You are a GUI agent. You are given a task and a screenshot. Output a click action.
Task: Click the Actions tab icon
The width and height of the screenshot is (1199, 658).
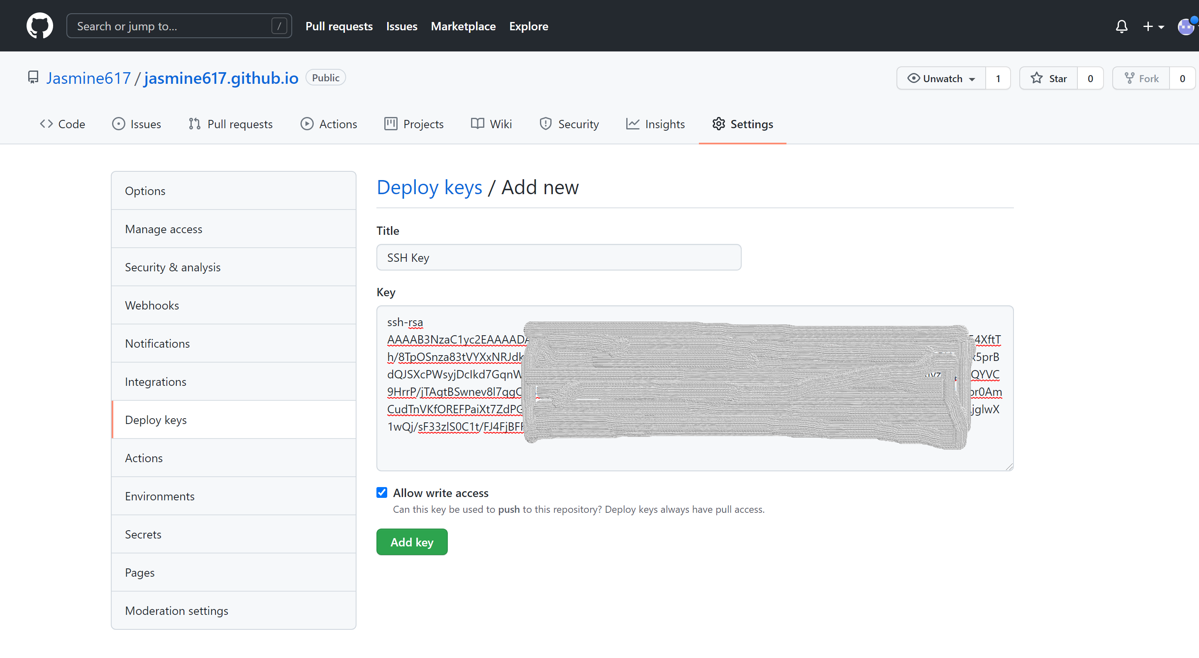pyautogui.click(x=306, y=123)
